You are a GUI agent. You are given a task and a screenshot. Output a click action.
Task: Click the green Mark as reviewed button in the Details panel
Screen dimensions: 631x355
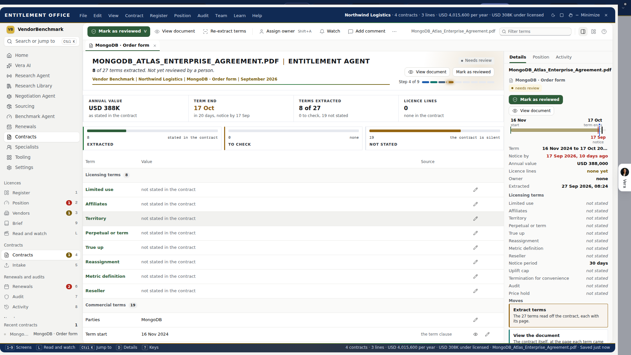click(536, 100)
